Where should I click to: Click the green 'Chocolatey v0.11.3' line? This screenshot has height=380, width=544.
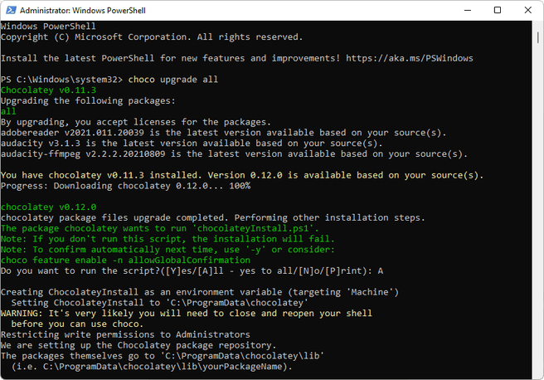click(49, 90)
